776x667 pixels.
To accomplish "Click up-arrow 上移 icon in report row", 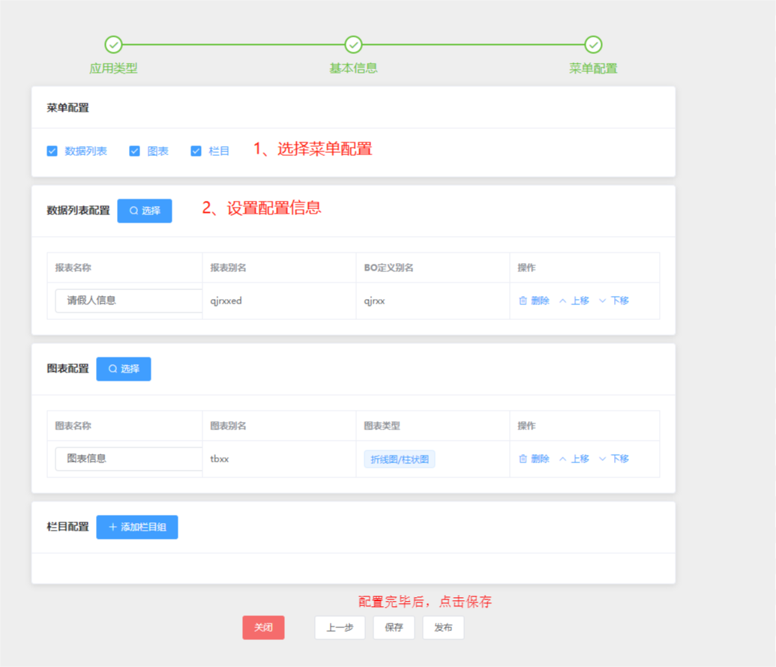I will 563,301.
